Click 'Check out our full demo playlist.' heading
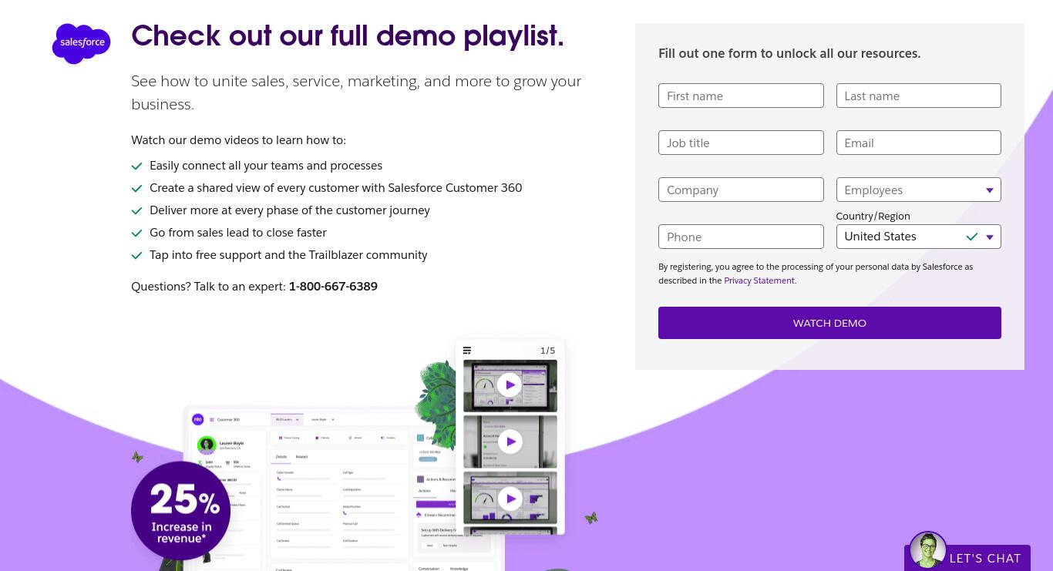1053x571 pixels. [x=348, y=36]
